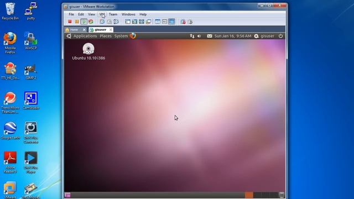
Task: Click the Unity mode toolbar icon
Action: [x=149, y=22]
